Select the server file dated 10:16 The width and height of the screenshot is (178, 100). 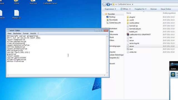pos(132,40)
